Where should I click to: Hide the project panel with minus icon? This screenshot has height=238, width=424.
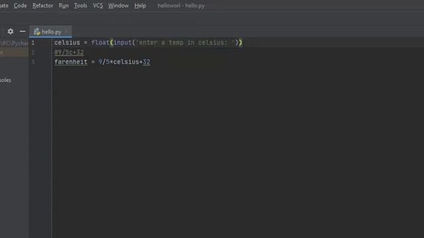click(x=23, y=31)
